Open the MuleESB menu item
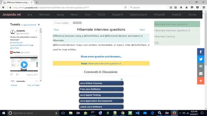The image size is (207, 116). pyautogui.click(x=177, y=15)
